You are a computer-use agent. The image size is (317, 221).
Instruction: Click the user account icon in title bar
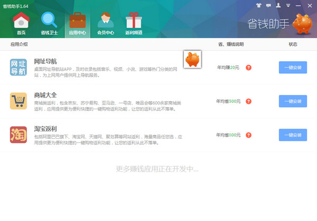[x=278, y=5]
